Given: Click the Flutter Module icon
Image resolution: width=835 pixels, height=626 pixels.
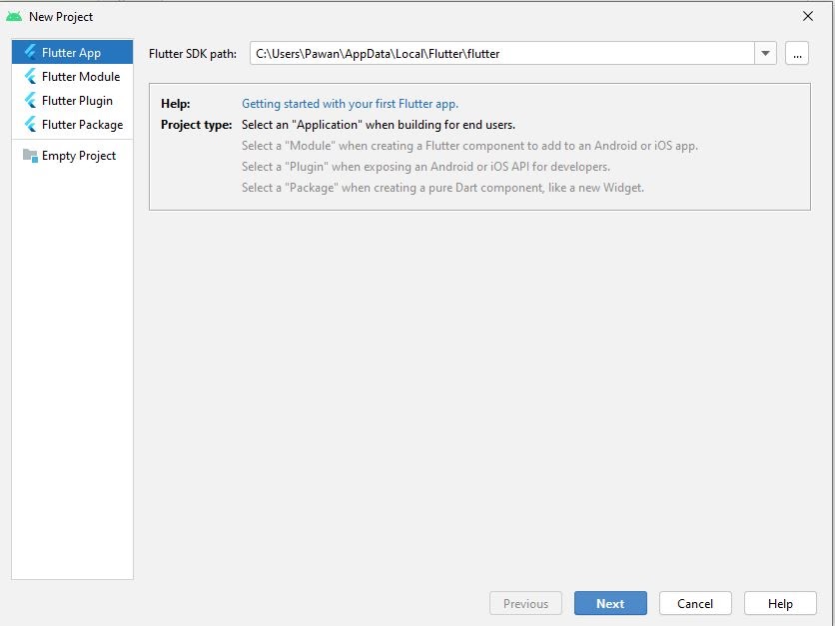Looking at the screenshot, I should click(31, 76).
